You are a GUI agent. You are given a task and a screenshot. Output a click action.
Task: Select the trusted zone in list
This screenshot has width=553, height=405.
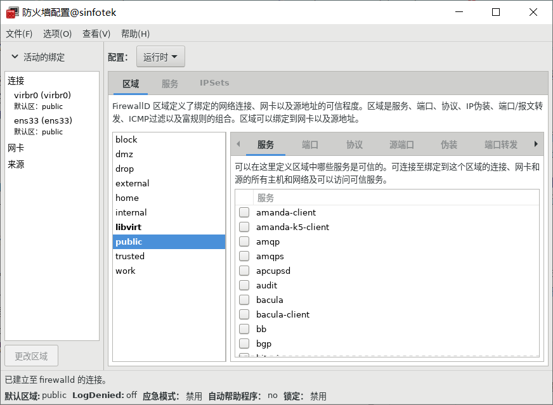tap(130, 256)
